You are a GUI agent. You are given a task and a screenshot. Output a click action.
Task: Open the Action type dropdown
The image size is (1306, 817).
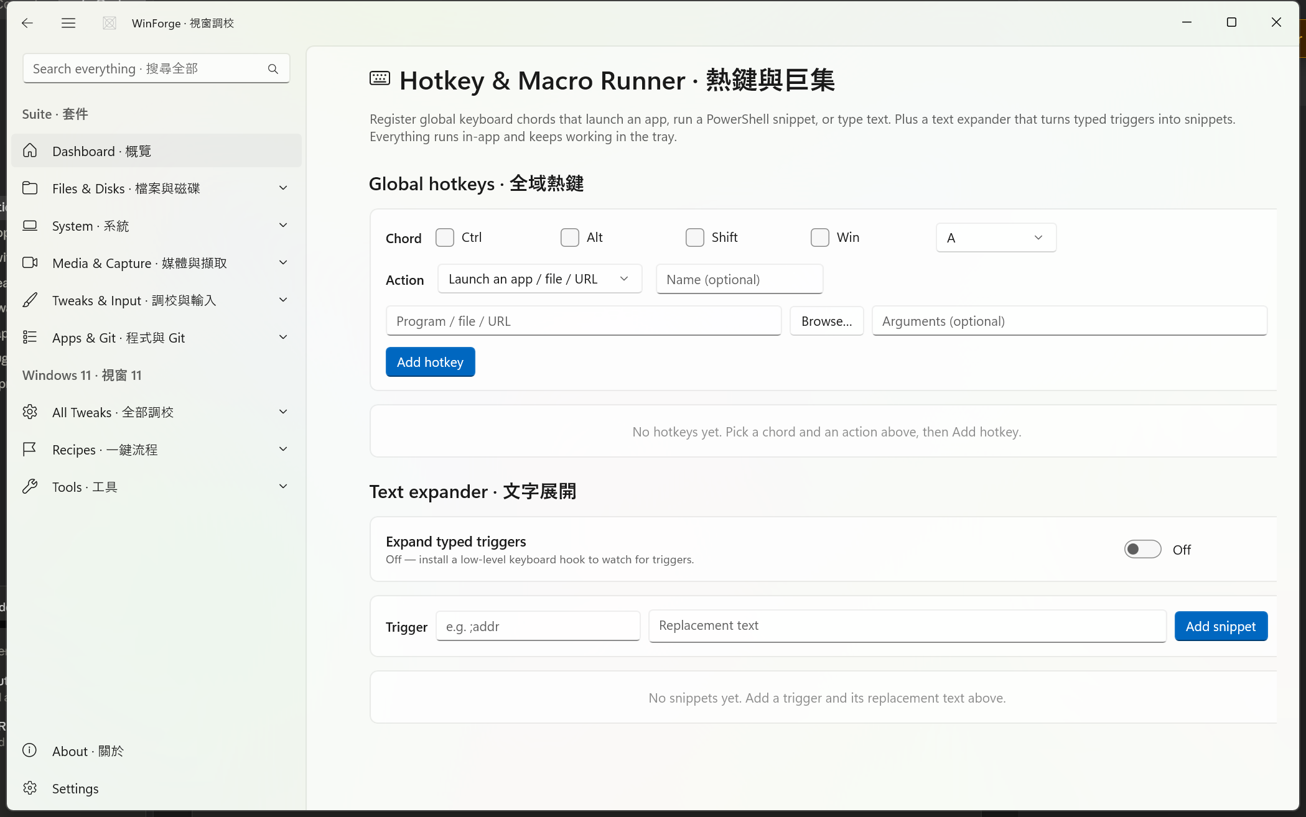pyautogui.click(x=540, y=279)
